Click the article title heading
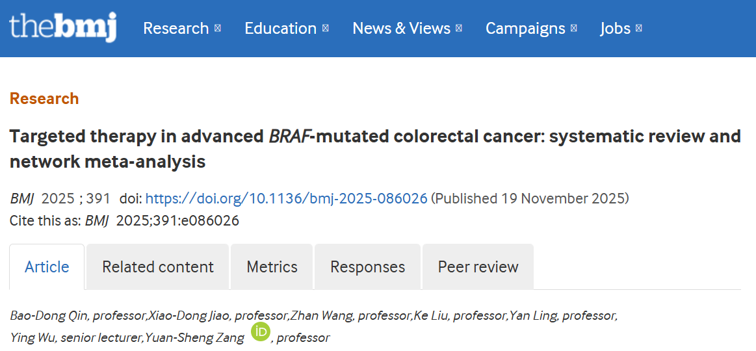This screenshot has height=351, width=756. point(374,149)
